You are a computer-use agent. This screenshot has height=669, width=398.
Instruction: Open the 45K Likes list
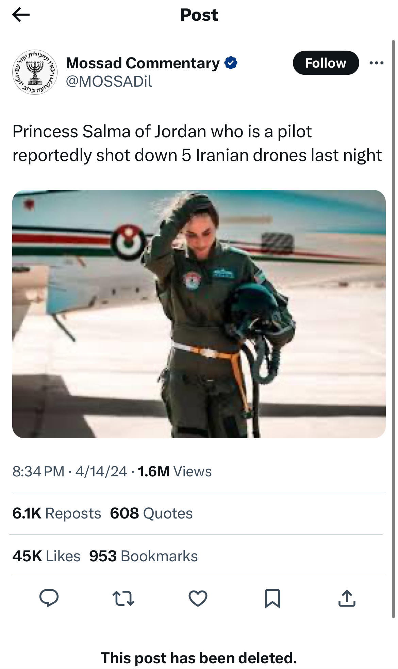(x=47, y=556)
